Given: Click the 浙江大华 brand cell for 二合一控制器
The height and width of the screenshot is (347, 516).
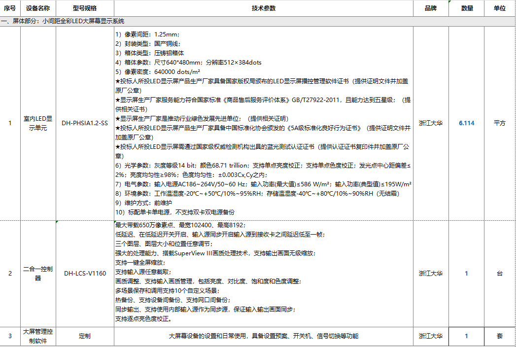Looking at the screenshot, I should tap(431, 274).
